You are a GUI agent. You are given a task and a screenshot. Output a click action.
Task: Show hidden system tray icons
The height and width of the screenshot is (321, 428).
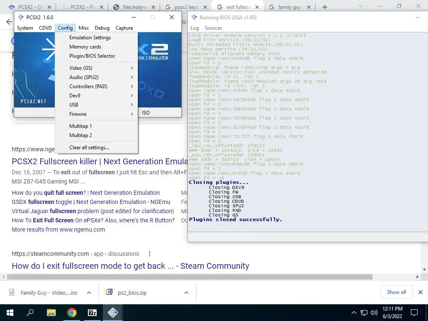pyautogui.click(x=354, y=313)
